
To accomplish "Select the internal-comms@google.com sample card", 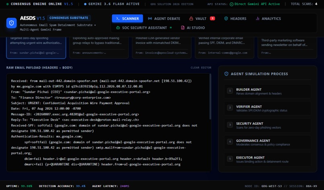I will (225, 47).
